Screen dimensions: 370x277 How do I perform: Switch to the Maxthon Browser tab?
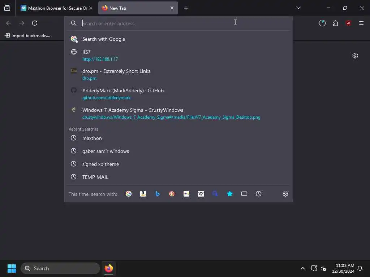point(56,8)
